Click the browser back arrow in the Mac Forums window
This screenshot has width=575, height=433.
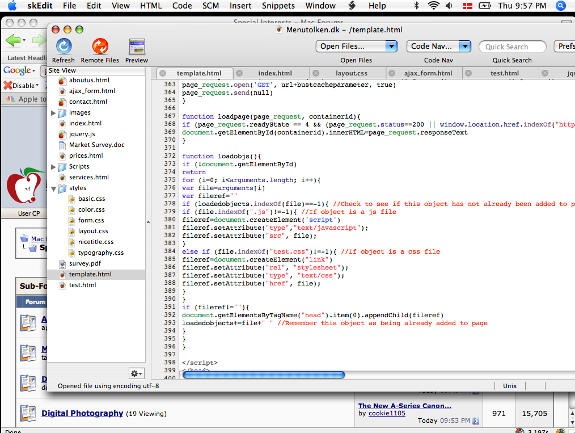click(13, 40)
